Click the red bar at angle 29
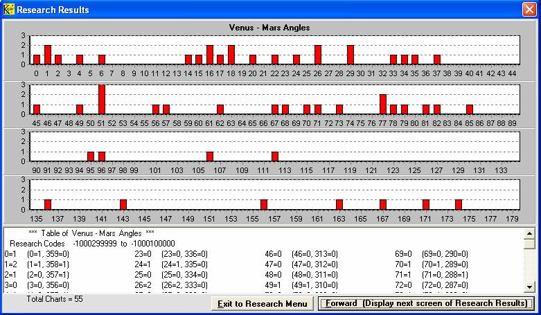The height and width of the screenshot is (315, 541). [x=350, y=55]
